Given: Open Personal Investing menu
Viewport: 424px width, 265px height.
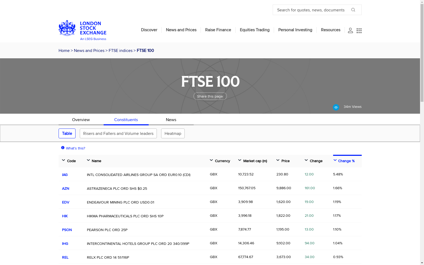Looking at the screenshot, I should pos(295,30).
